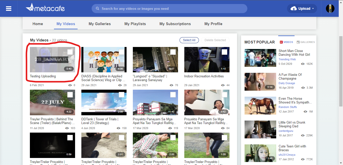Viewport: 343px width, 165px height.
Task: Click the eye icon beside 103 views
Action: tap(67, 128)
